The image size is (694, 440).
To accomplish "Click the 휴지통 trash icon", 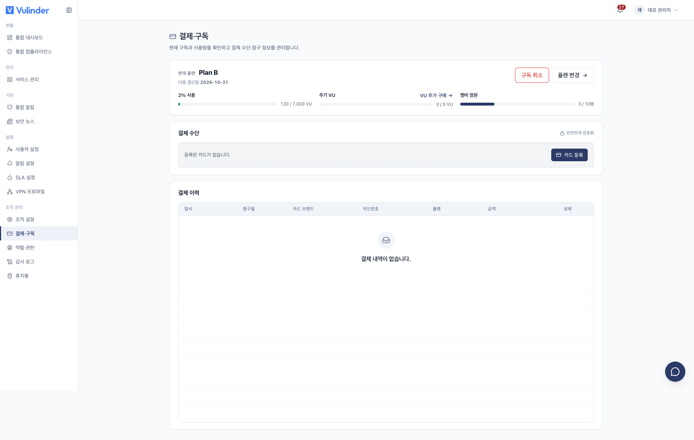I will point(10,276).
